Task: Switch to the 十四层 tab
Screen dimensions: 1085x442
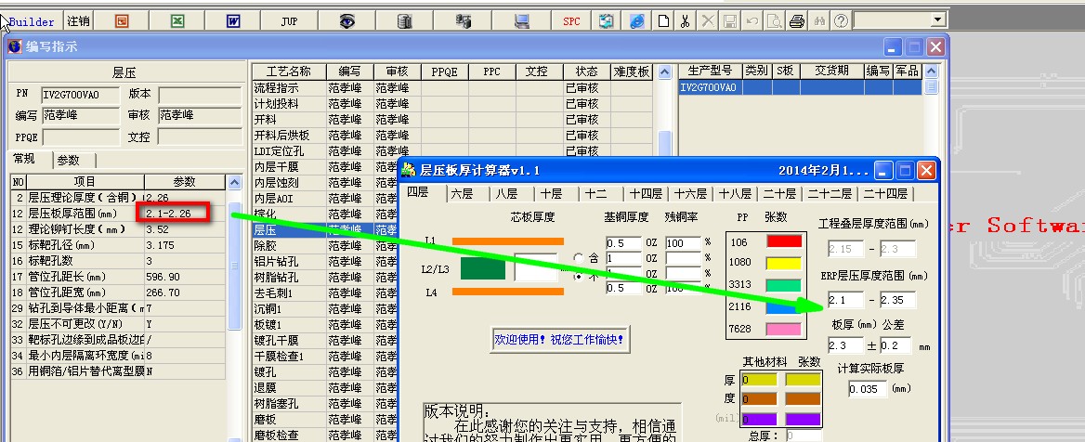Action: pos(647,194)
